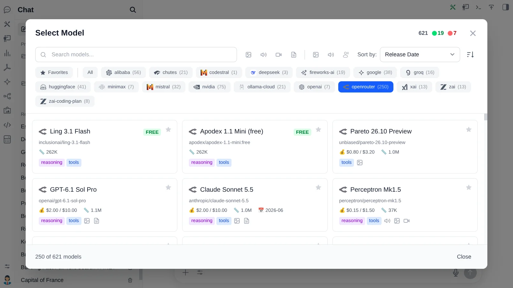Choose the GPT-6.1 Sol Pro model title

tap(73, 189)
